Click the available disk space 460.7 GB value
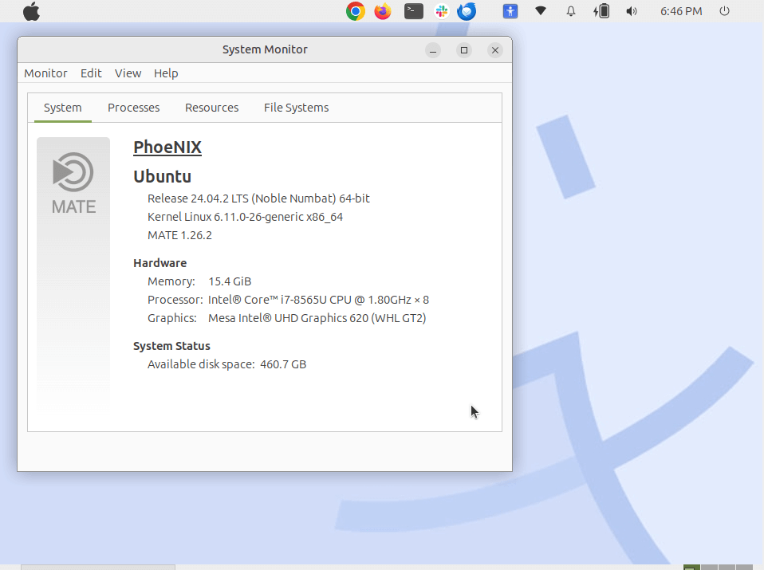 [x=283, y=364]
